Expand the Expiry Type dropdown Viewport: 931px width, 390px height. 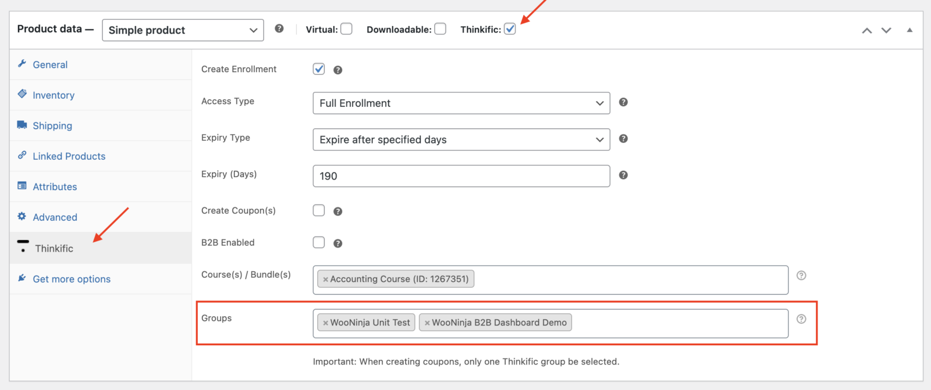[x=461, y=139]
